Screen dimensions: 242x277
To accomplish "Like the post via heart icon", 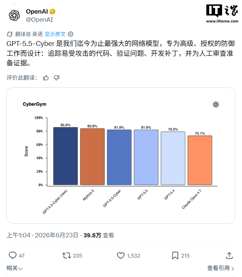I will click(121, 256).
